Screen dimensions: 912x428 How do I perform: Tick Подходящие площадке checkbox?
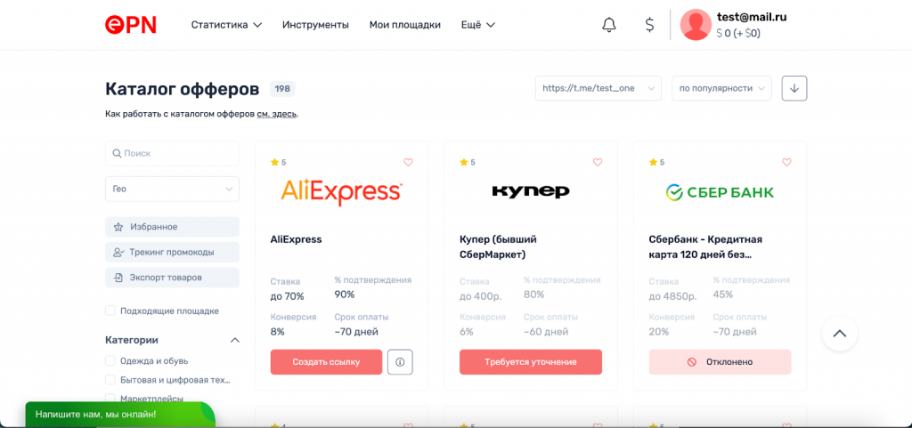click(110, 311)
